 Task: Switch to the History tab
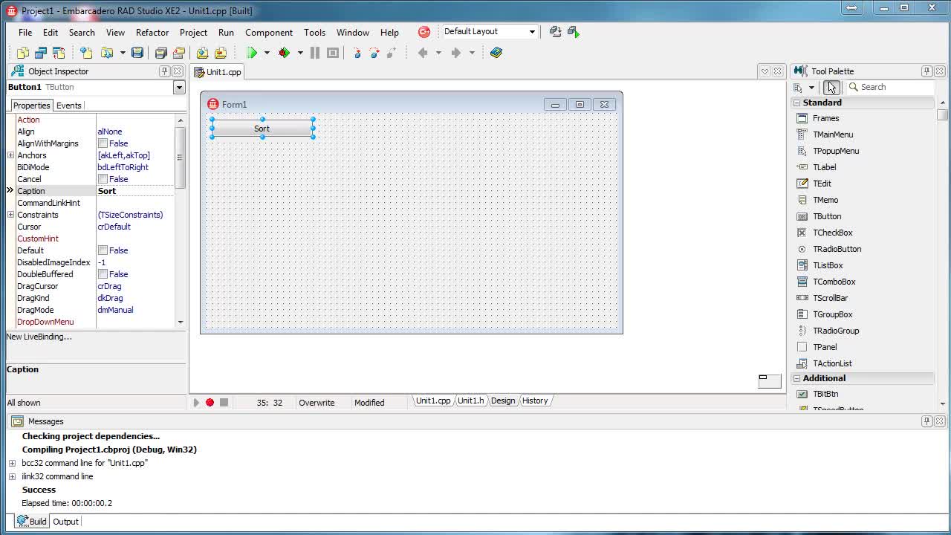pos(535,401)
